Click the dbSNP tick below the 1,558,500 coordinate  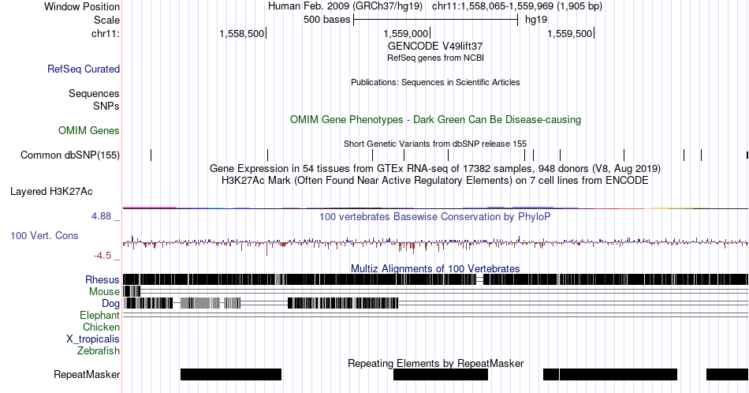pyautogui.click(x=267, y=155)
